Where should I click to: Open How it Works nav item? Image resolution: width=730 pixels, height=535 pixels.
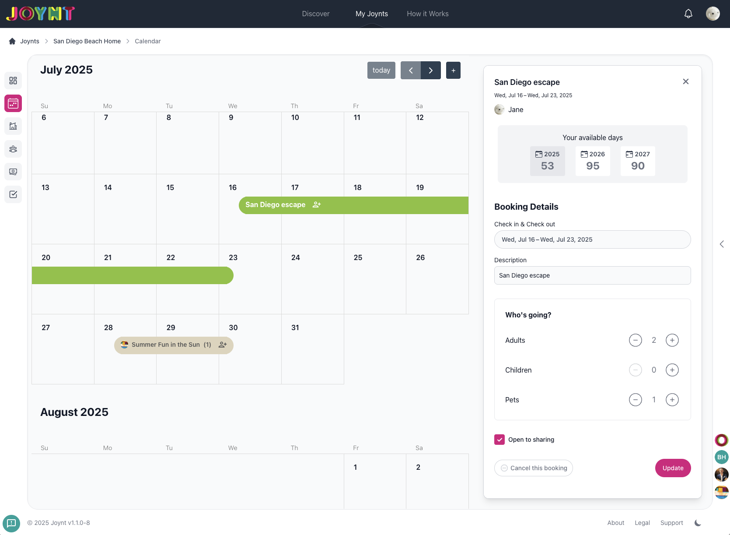coord(427,14)
